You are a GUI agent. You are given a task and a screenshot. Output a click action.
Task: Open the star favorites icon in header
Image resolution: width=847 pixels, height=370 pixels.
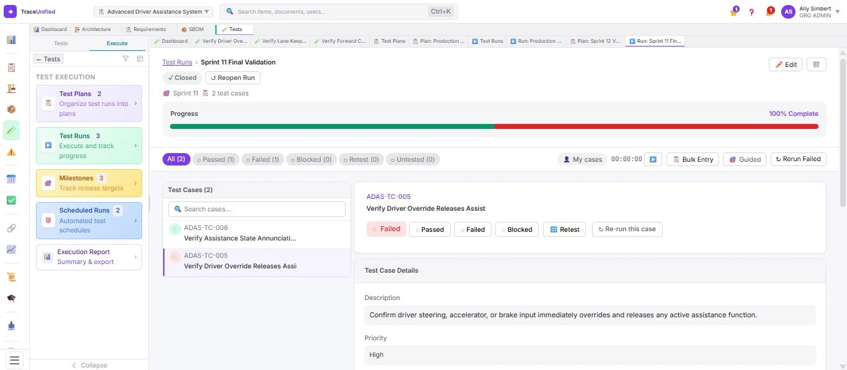[733, 12]
